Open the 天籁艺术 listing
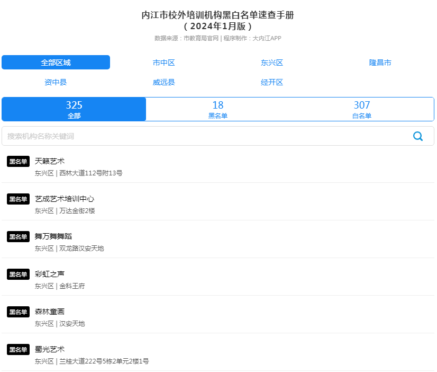 (50, 161)
